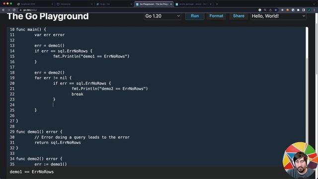The width and height of the screenshot is (318, 179).
Task: Click output text 'demo1 == ErrNoRows'
Action: 32,172
